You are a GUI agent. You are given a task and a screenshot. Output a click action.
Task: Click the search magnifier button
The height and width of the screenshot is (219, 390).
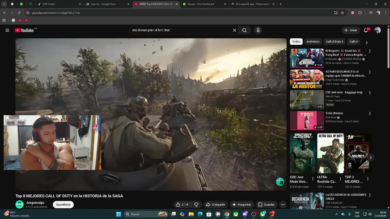[244, 30]
